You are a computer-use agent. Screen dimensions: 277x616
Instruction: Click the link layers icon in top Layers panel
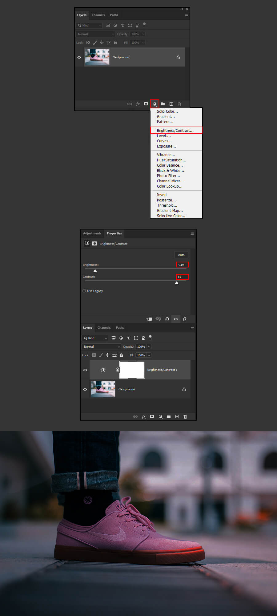tap(130, 104)
